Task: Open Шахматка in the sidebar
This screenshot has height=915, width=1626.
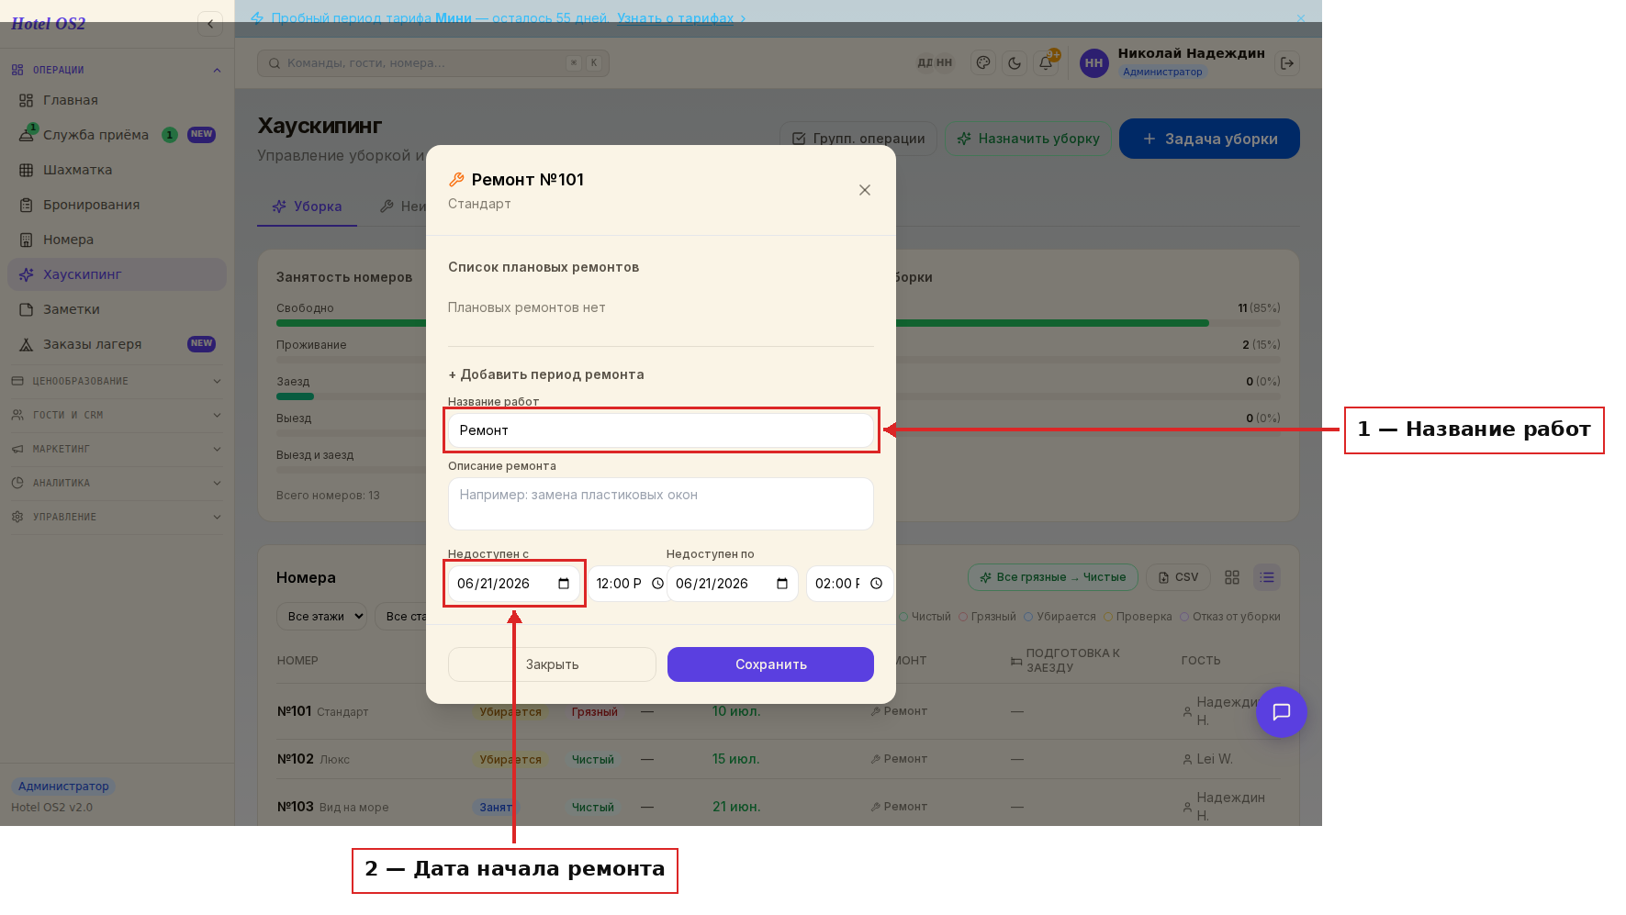Action: (x=78, y=170)
